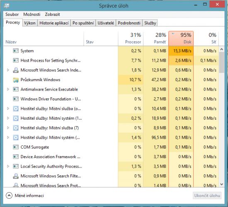Viewport: 228px width, 207px height.
Task: Click the Microsoft Windows Search Filter icon
Action: click(16, 176)
